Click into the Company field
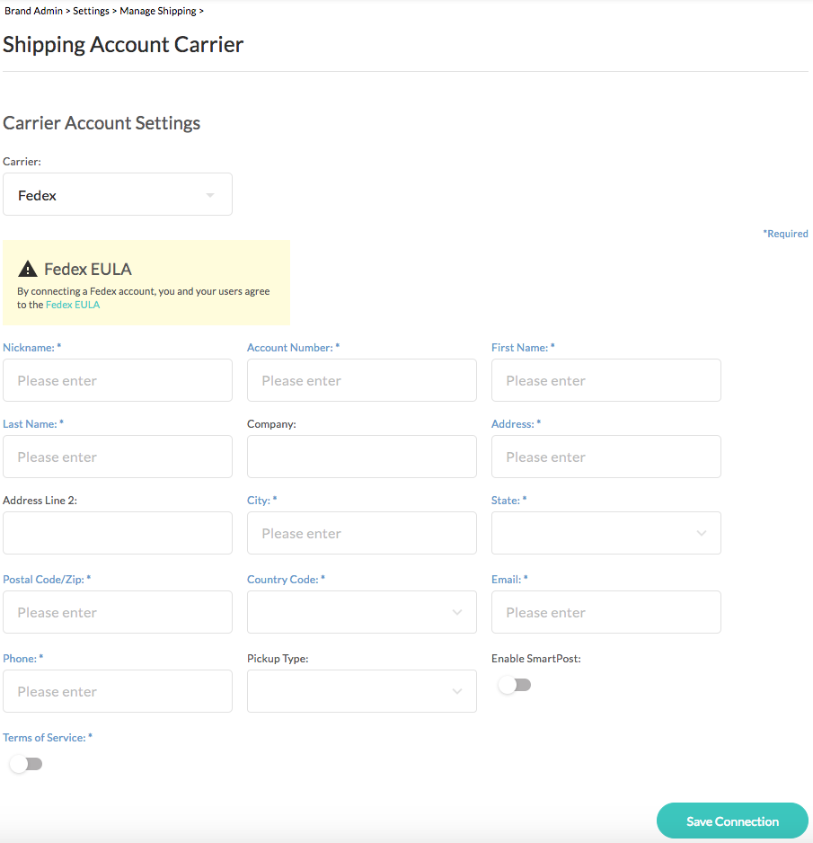813x843 pixels. [x=362, y=457]
